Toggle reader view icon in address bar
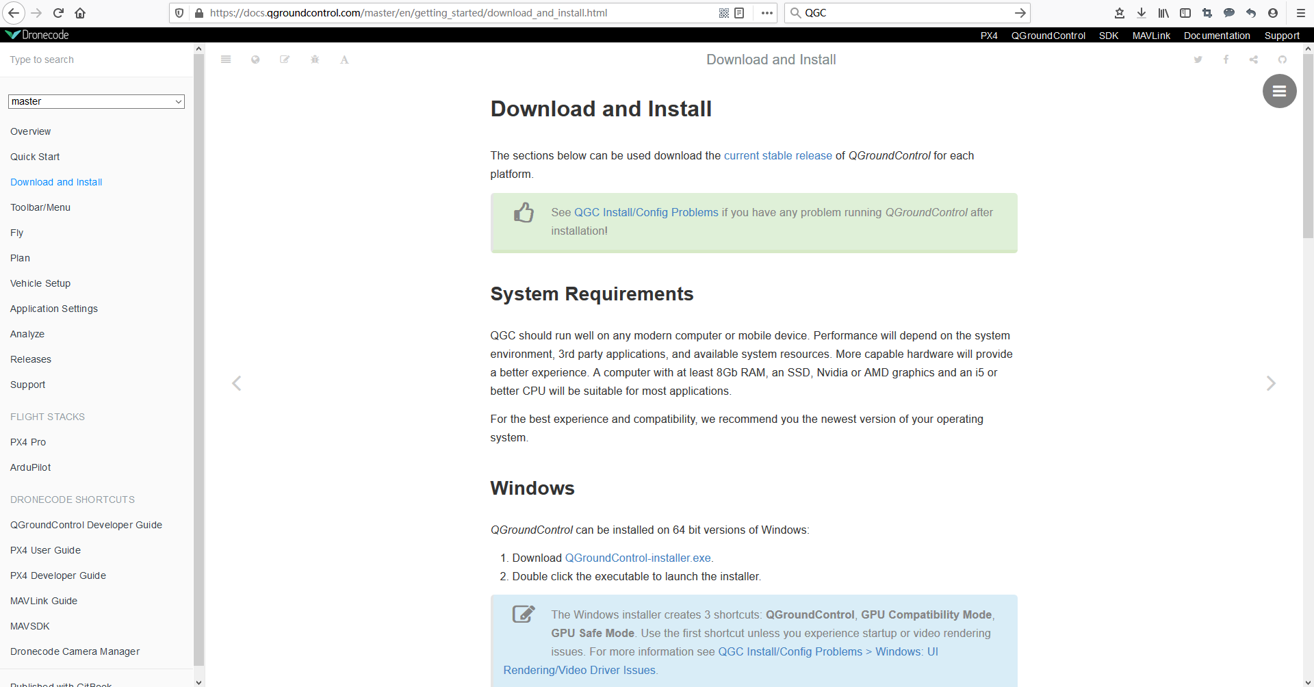Screen dimensions: 1314x687 pos(739,13)
